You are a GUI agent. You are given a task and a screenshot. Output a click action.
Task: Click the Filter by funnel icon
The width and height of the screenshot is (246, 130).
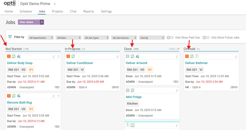pyautogui.click(x=10, y=37)
